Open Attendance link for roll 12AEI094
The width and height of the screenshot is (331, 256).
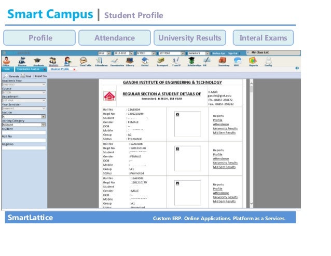[x=221, y=124]
